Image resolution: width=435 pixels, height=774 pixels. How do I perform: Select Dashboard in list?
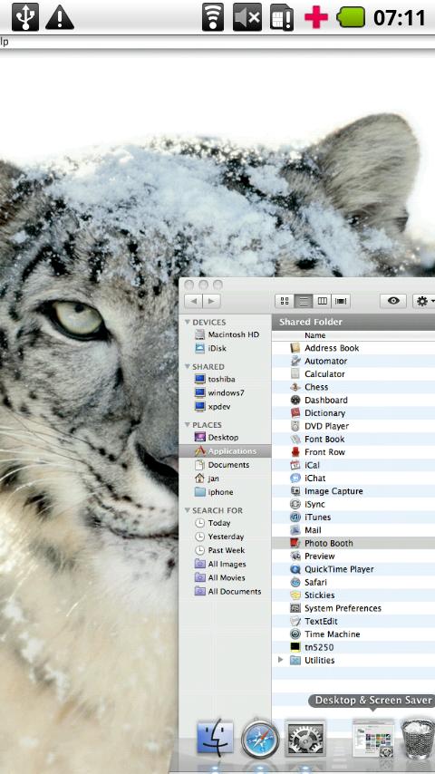(x=353, y=400)
